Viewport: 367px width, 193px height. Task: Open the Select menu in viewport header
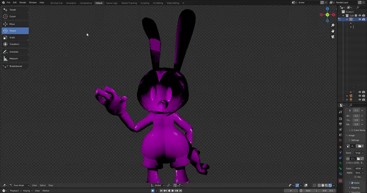tap(42, 185)
